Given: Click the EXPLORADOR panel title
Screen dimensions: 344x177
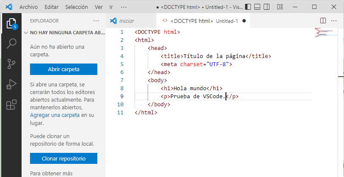Looking at the screenshot, I should click(44, 21).
